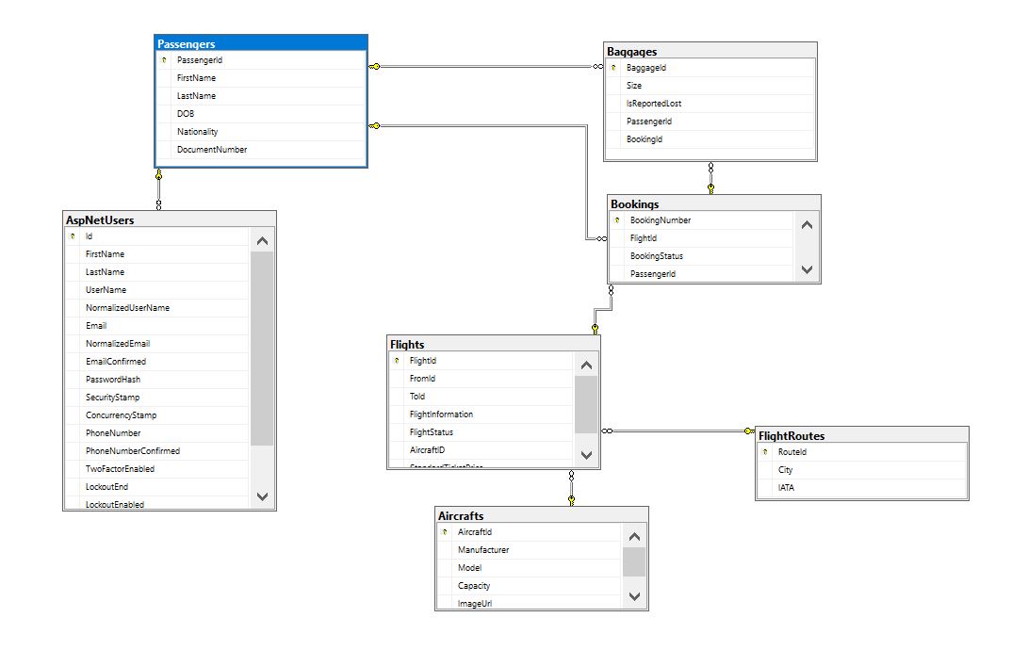Select the DocumentNumber column in Passengers
The height and width of the screenshot is (650, 1012).
coord(261,150)
